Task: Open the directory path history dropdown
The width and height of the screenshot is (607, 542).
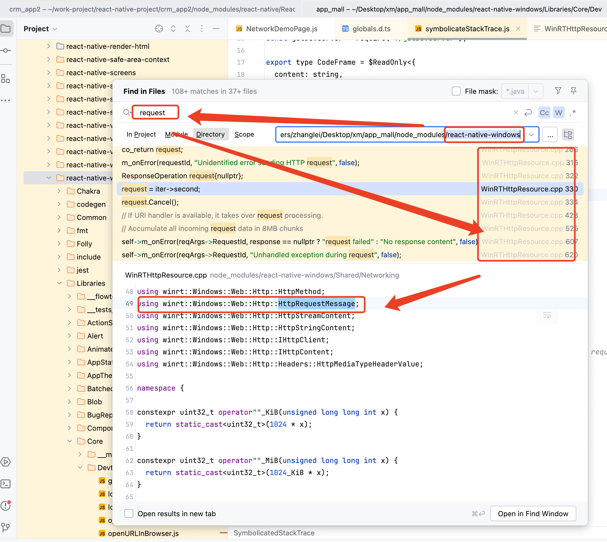Action: (x=531, y=135)
